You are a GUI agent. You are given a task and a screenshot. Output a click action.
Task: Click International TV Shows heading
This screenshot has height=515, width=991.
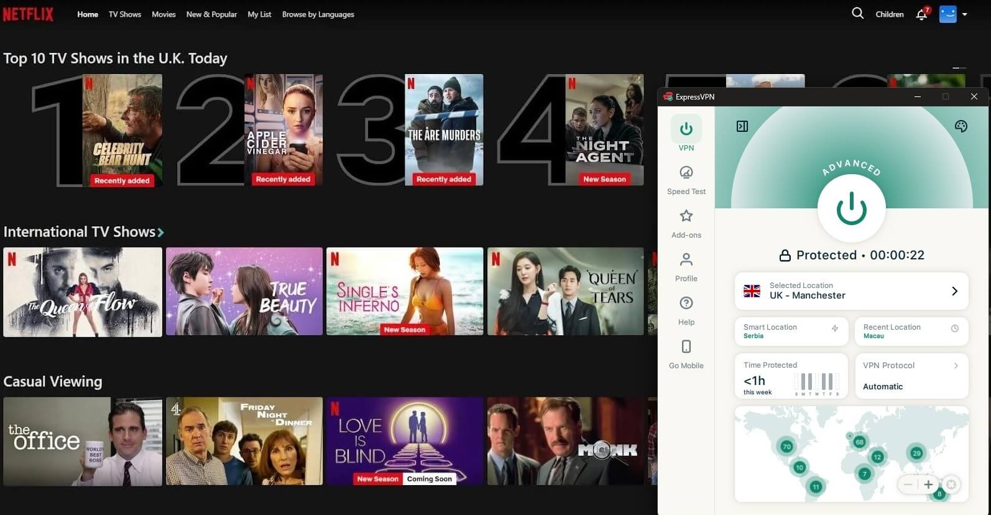tap(80, 232)
